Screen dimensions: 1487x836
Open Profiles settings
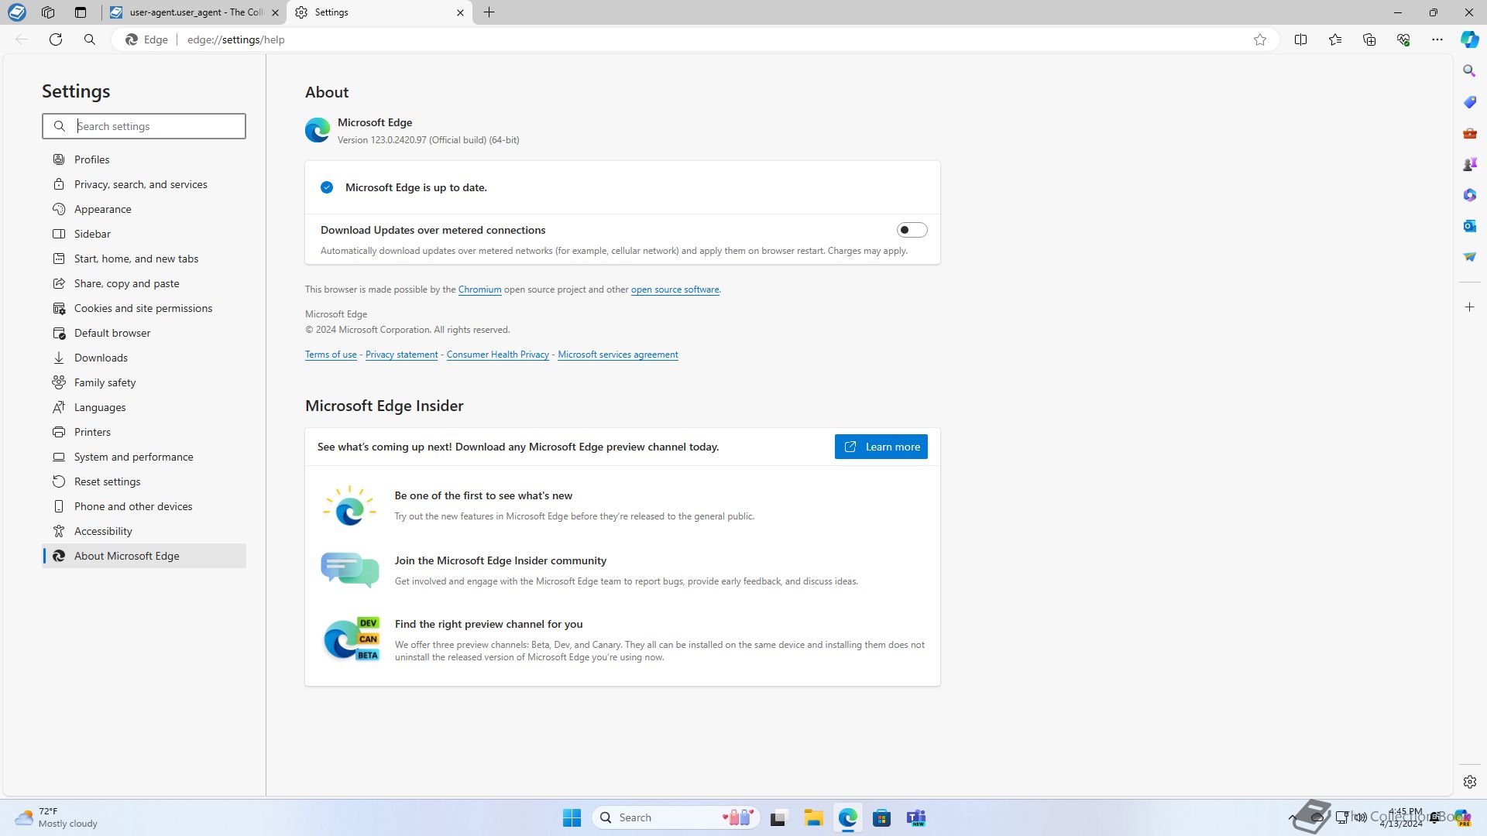click(144, 159)
